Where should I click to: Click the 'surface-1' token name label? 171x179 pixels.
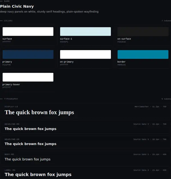tap(66, 39)
